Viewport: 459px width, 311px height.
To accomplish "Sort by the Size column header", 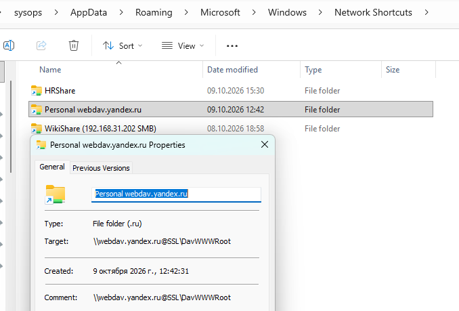I will tap(393, 70).
